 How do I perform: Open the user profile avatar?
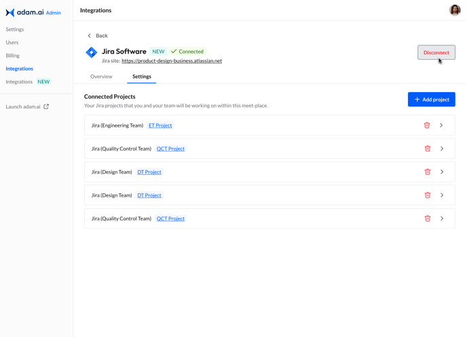coord(455,10)
